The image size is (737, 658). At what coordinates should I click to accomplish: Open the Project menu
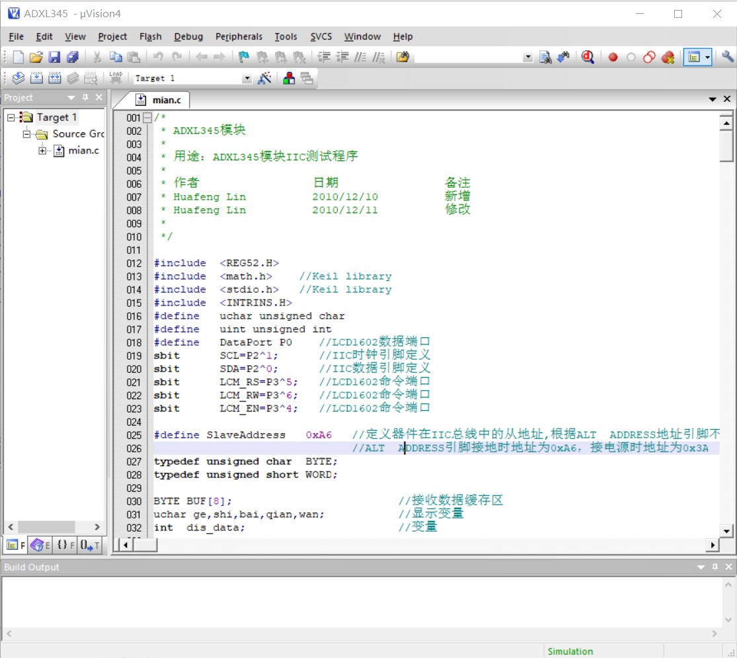click(112, 36)
